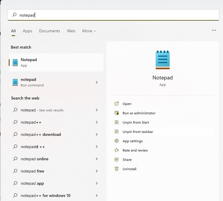Click the Share action text
The height and width of the screenshot is (201, 223).
click(127, 160)
